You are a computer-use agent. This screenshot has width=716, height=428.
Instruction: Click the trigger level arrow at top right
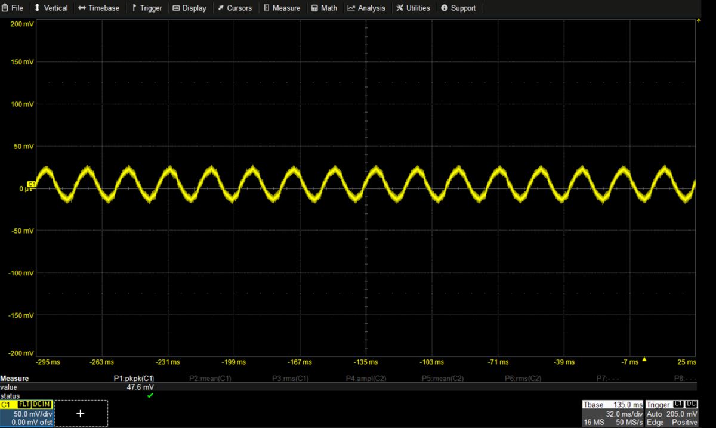tap(698, 21)
